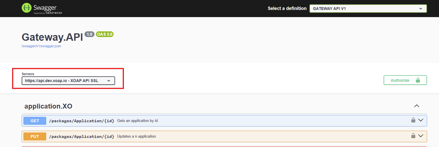Click the Swagger SmartBear wordmark text
The height and width of the screenshot is (147, 439).
click(48, 9)
